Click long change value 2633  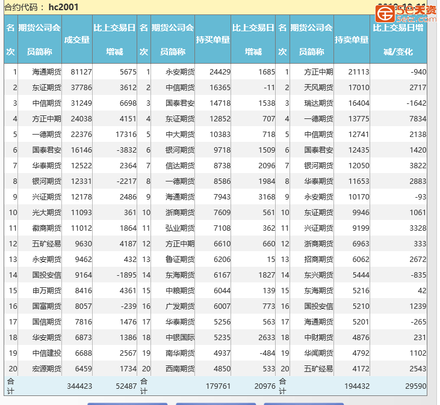pyautogui.click(x=267, y=338)
